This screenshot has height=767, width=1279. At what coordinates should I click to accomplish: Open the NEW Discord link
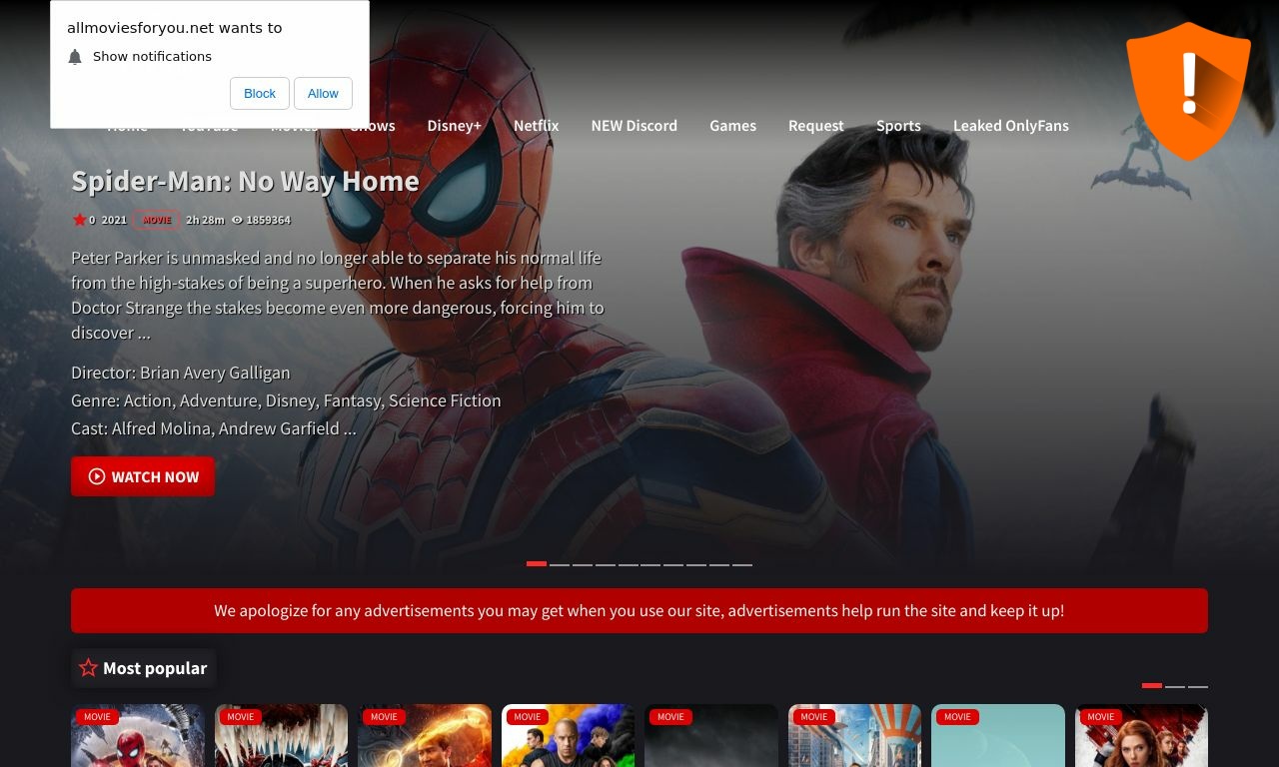coord(635,126)
